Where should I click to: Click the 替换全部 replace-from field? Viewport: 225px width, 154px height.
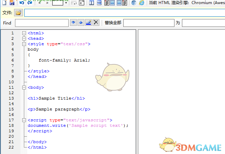click(x=149, y=23)
